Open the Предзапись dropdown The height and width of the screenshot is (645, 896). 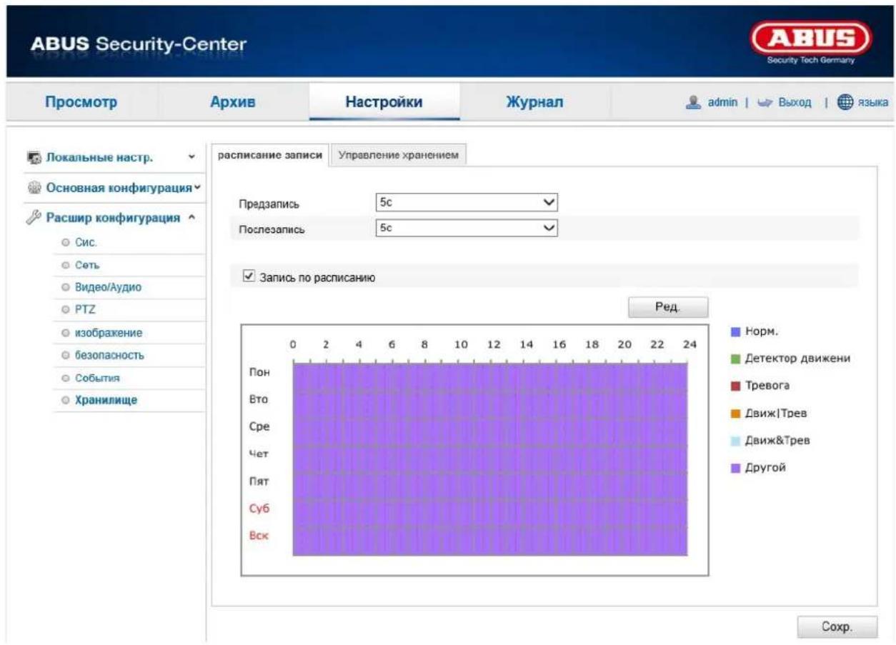coord(466,203)
